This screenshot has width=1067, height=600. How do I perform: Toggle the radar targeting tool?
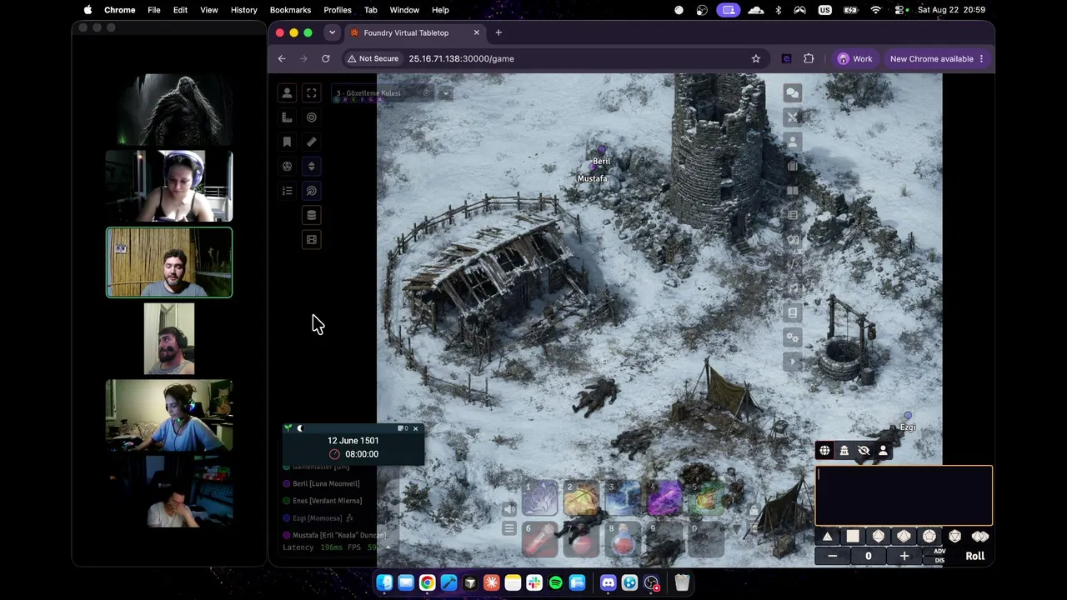312,191
